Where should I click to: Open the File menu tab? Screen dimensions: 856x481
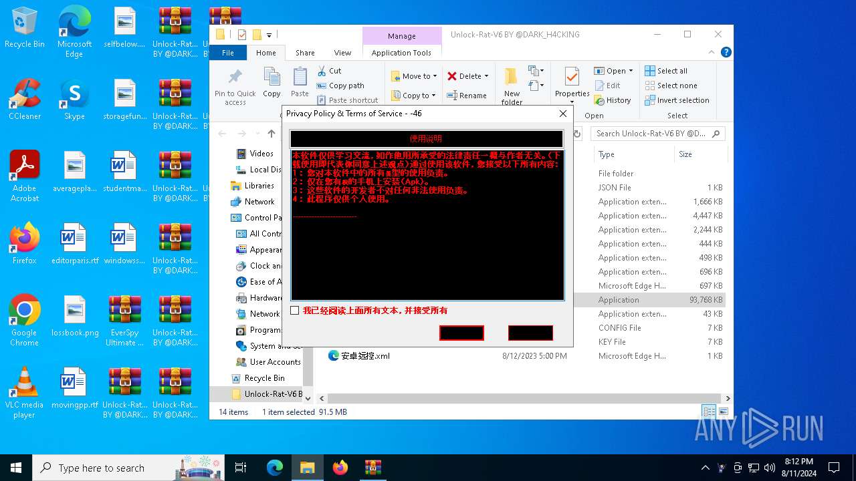click(228, 53)
